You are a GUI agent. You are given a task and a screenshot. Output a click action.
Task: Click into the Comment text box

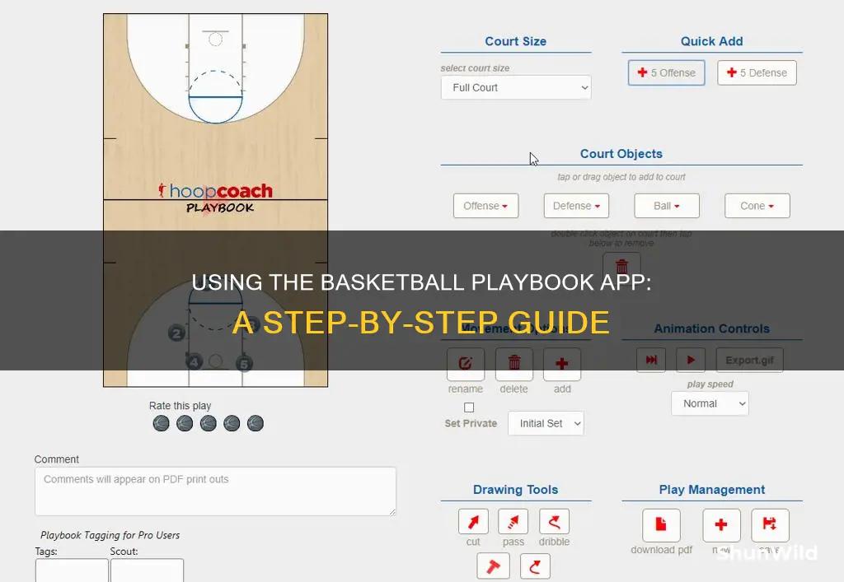coord(215,491)
